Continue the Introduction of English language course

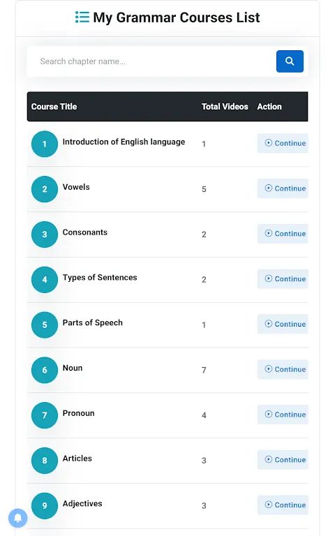pos(283,143)
